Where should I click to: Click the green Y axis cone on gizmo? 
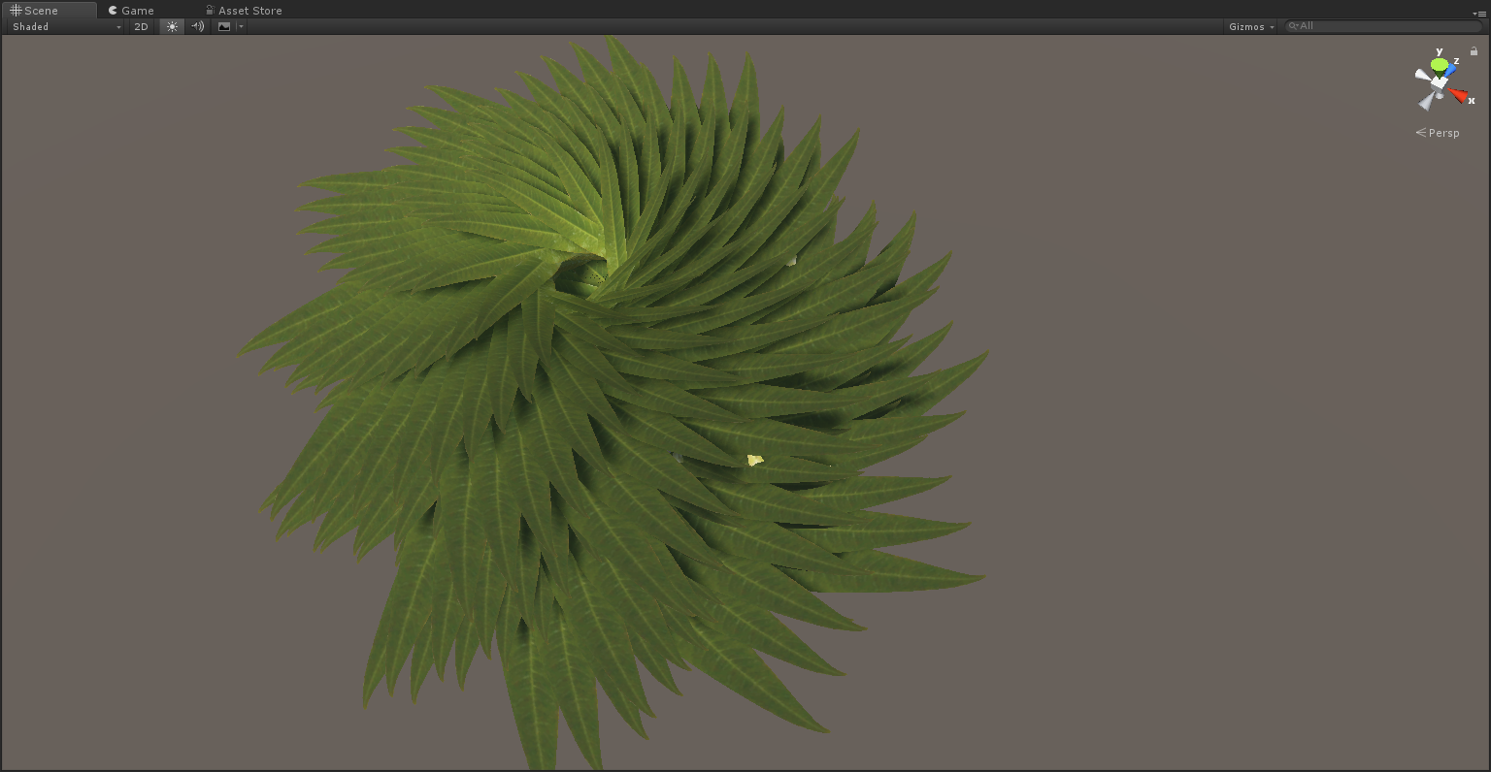pos(1440,65)
